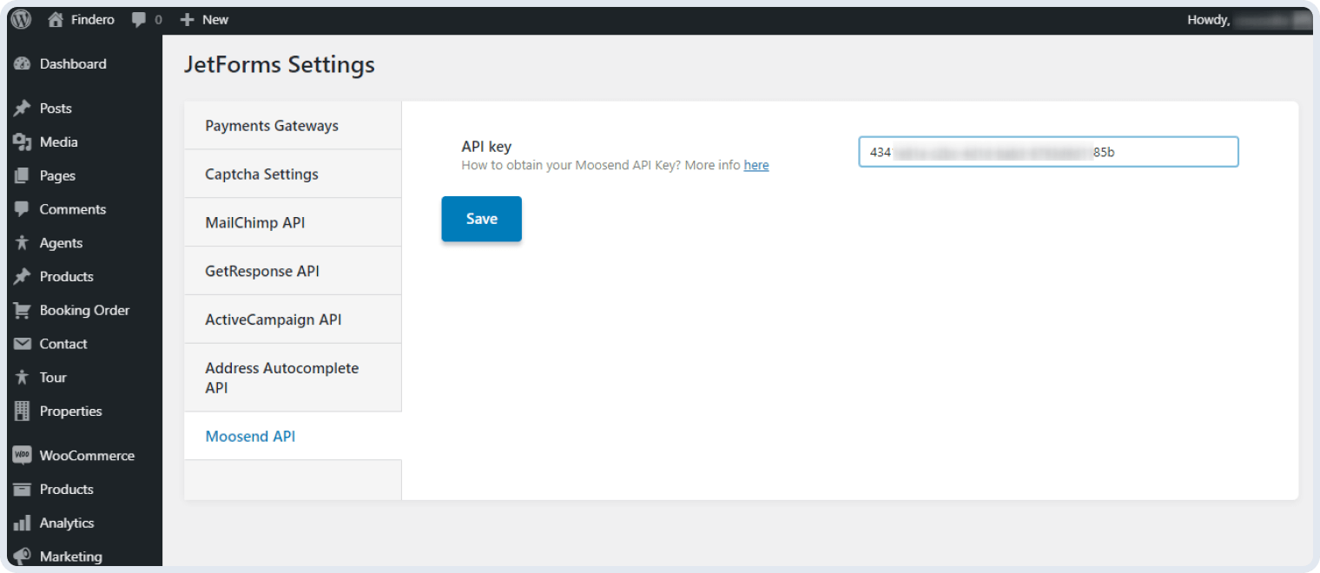Click the Pages icon in the sidebar
Viewport: 1320px width, 573px height.
[22, 175]
